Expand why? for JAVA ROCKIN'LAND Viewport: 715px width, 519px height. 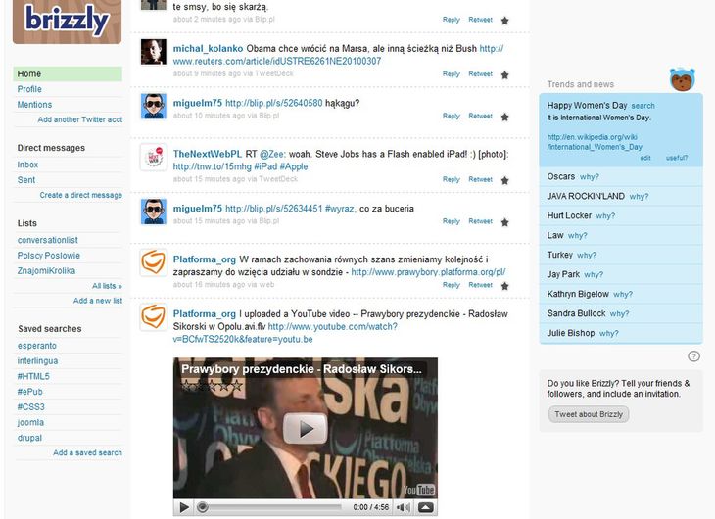(x=639, y=197)
